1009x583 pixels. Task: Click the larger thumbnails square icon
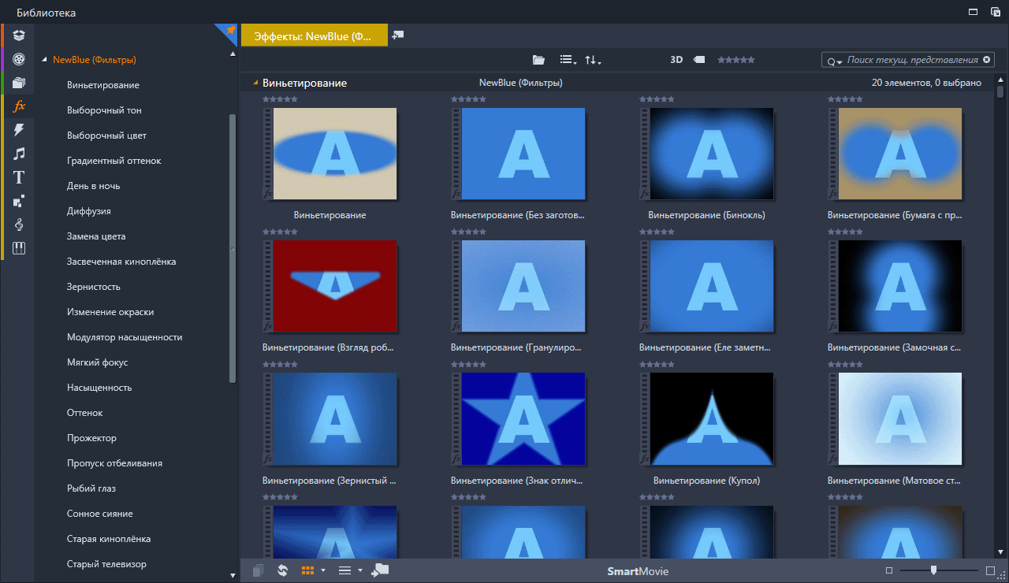(x=991, y=570)
